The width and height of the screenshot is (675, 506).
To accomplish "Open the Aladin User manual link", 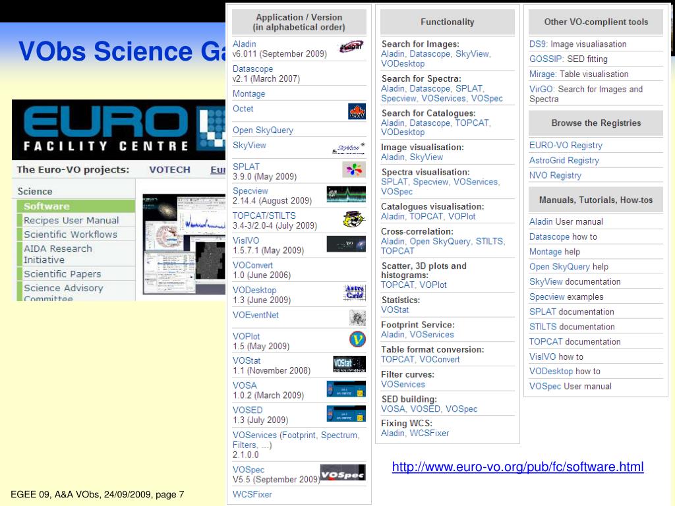I will (566, 221).
